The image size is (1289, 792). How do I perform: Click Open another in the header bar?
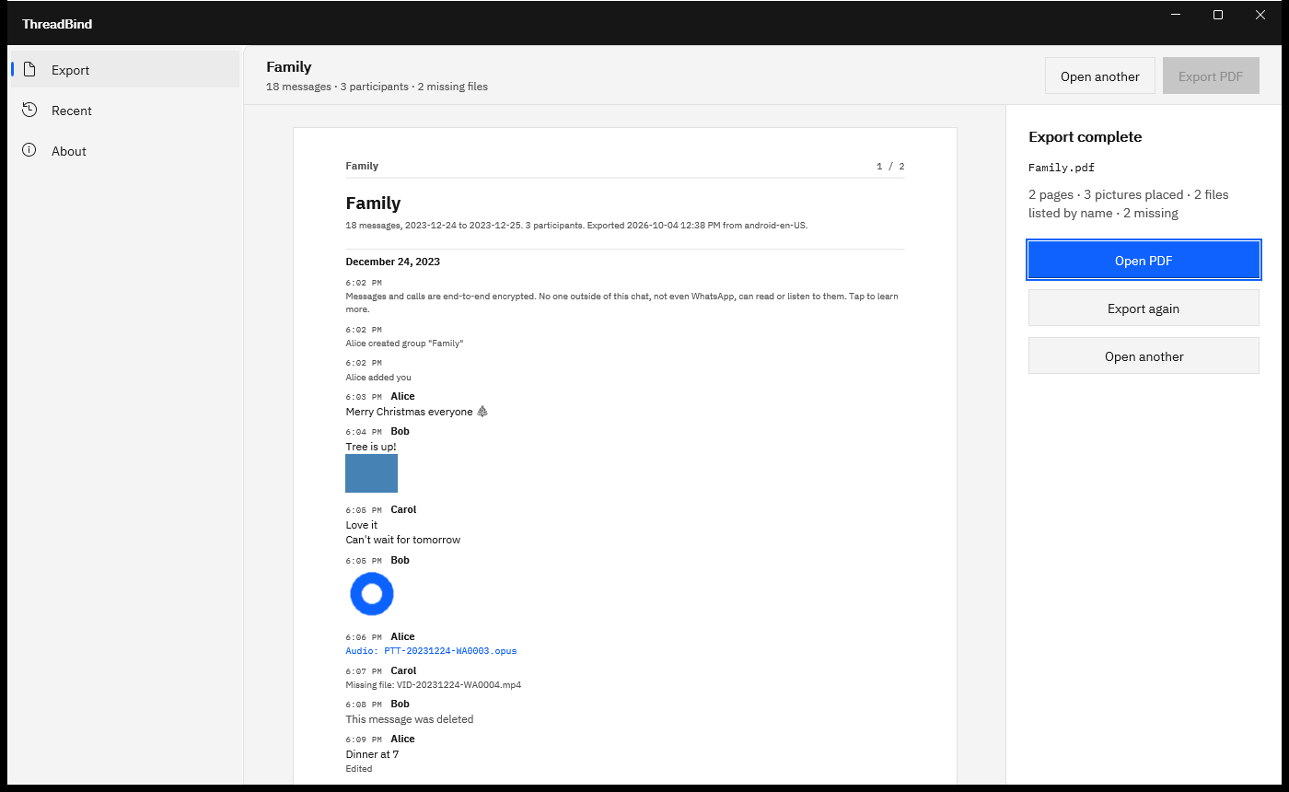[x=1100, y=76]
